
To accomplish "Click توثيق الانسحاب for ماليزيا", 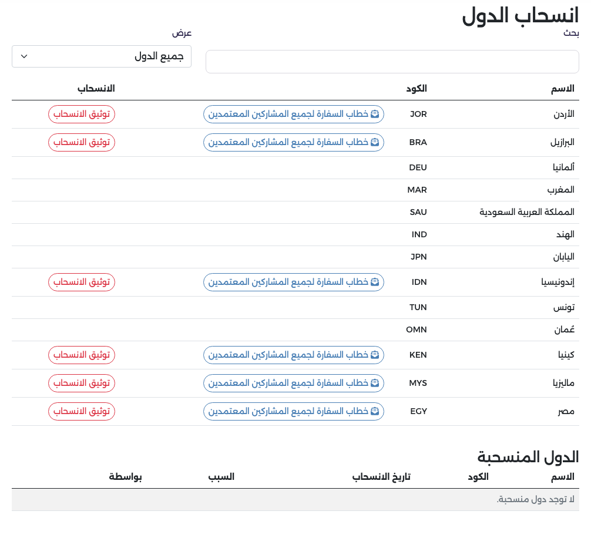I will point(82,384).
